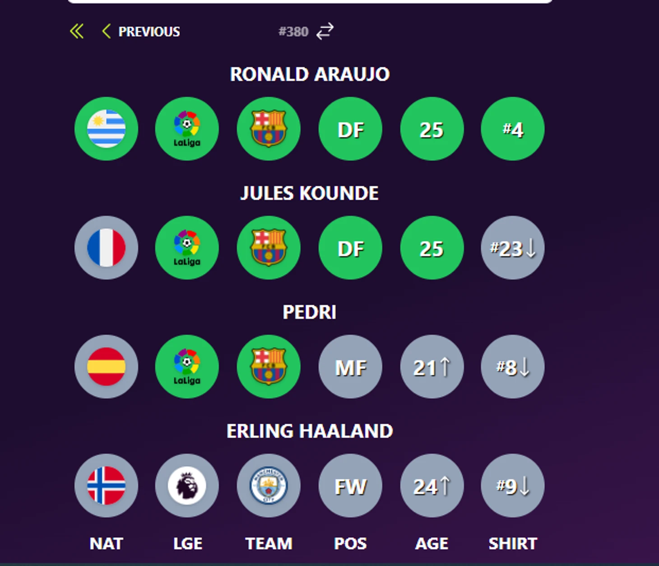
Task: Click the Norway flag for Erling Haaland
Action: point(106,486)
